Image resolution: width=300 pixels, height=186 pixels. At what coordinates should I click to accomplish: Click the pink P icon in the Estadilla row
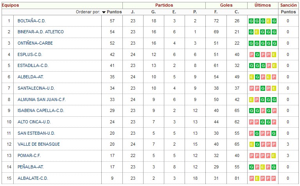pyautogui.click(x=269, y=66)
